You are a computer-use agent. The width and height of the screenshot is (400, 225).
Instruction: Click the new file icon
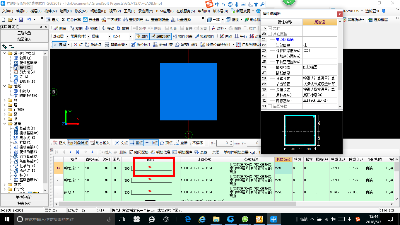(x=4, y=20)
